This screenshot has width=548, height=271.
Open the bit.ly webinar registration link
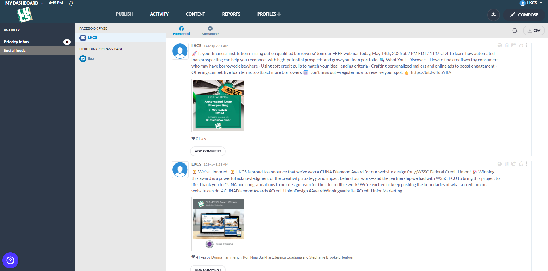tap(431, 72)
